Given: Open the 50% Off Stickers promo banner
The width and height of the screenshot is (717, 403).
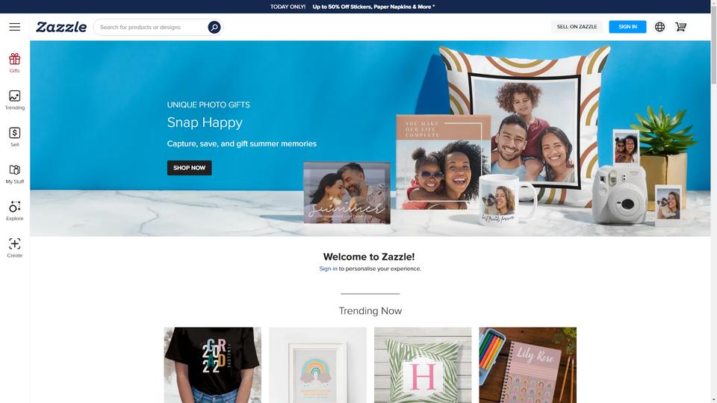Looking at the screenshot, I should coord(352,7).
